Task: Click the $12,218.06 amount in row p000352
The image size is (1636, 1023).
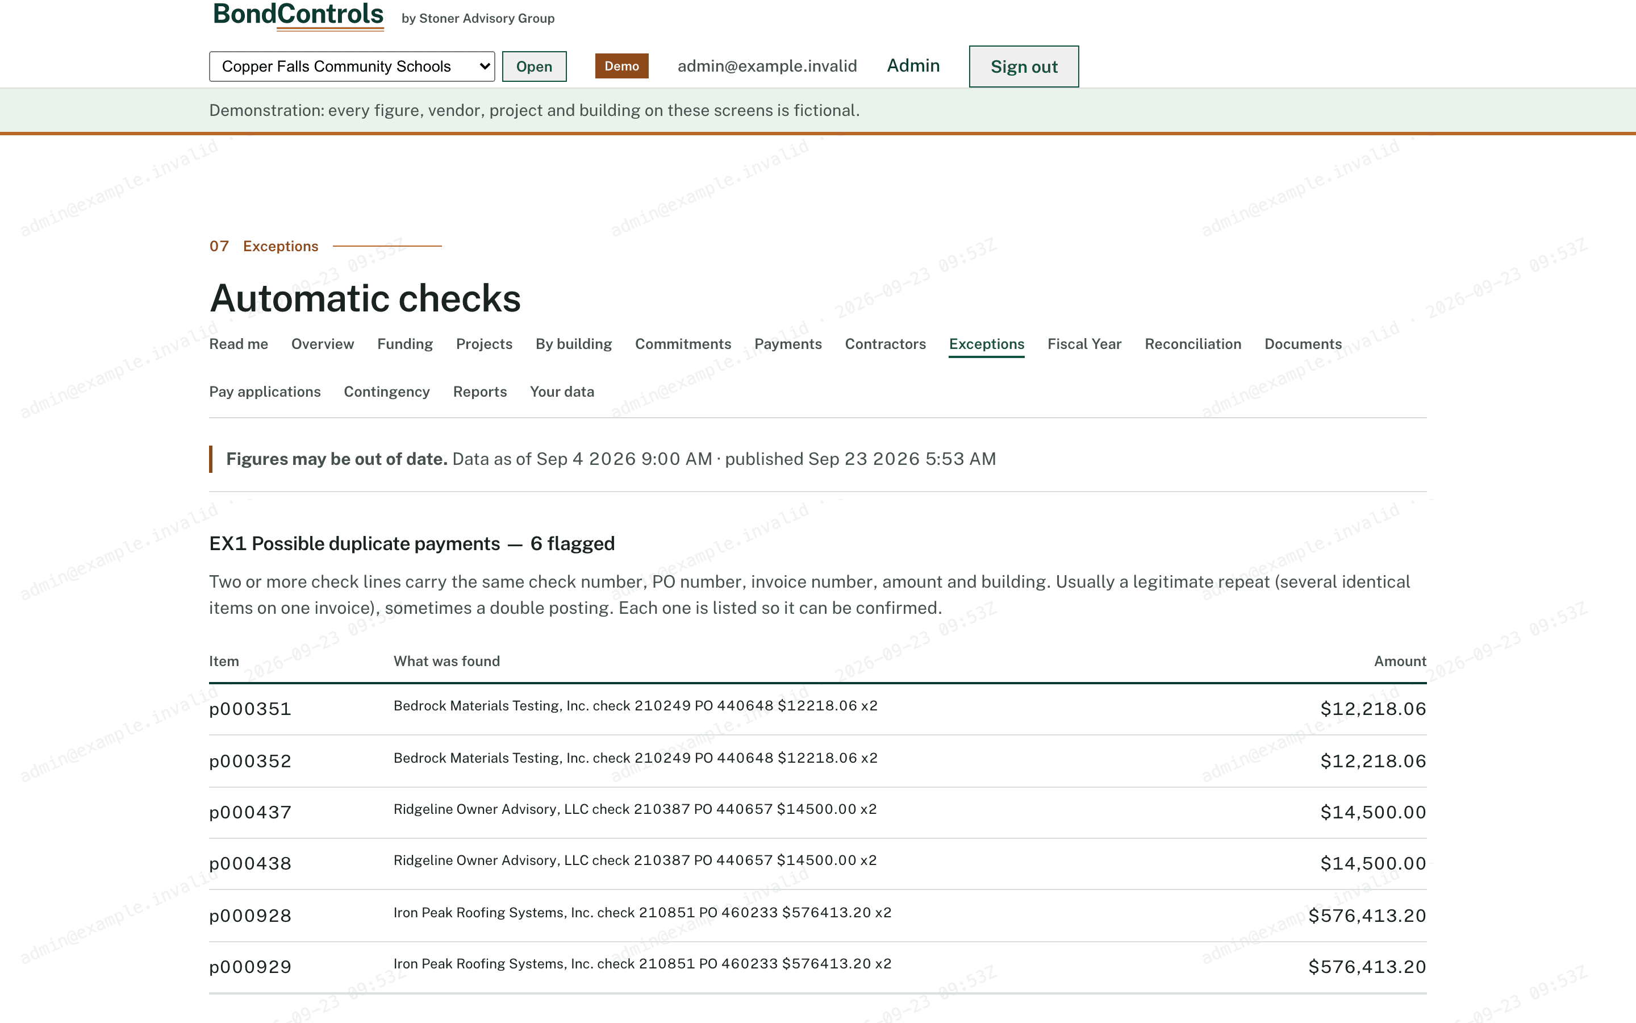Action: coord(1373,761)
